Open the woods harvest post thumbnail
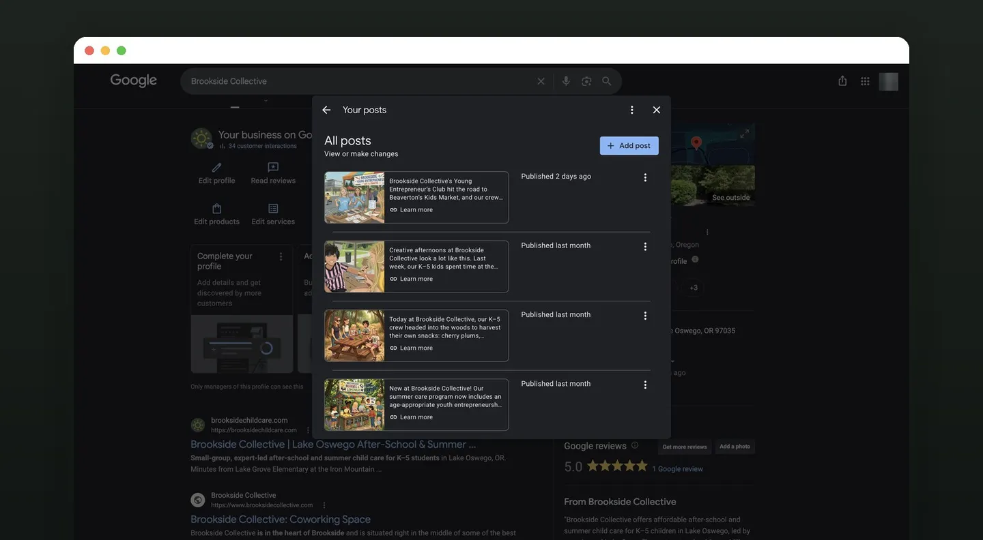 (x=354, y=335)
